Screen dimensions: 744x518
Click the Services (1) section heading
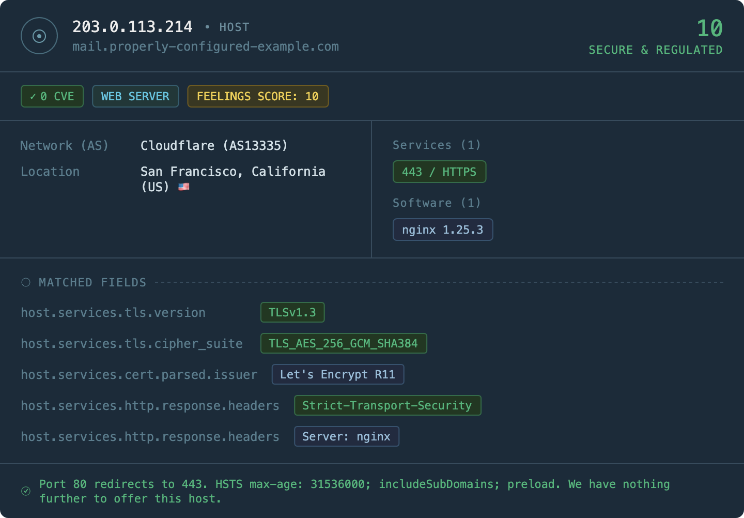(437, 145)
